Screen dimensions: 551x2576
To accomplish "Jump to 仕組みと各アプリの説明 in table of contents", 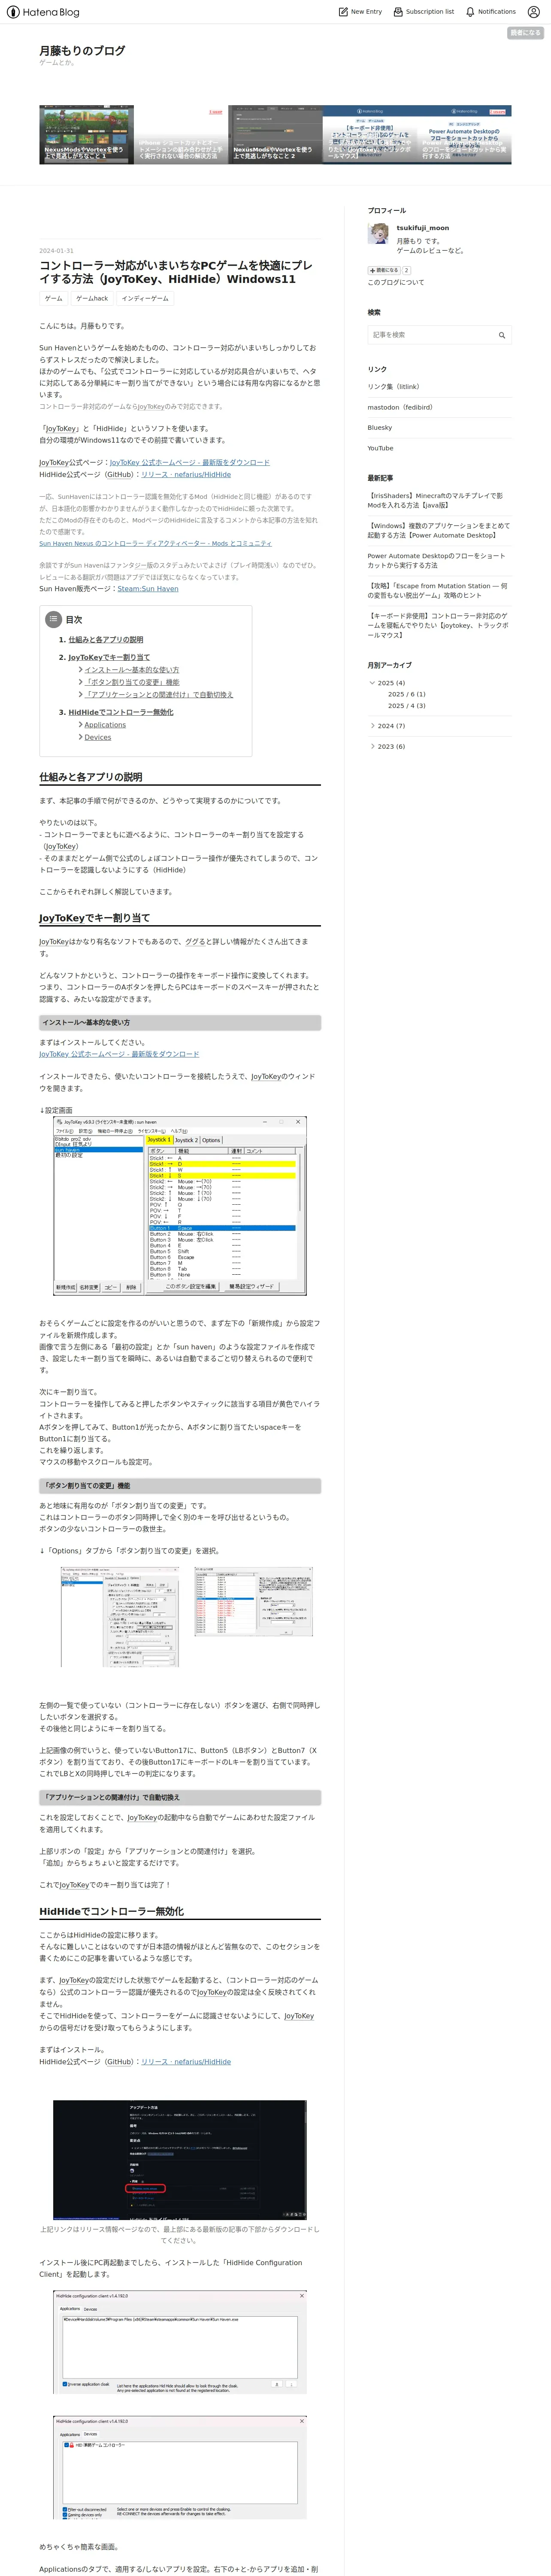I will 105,640.
